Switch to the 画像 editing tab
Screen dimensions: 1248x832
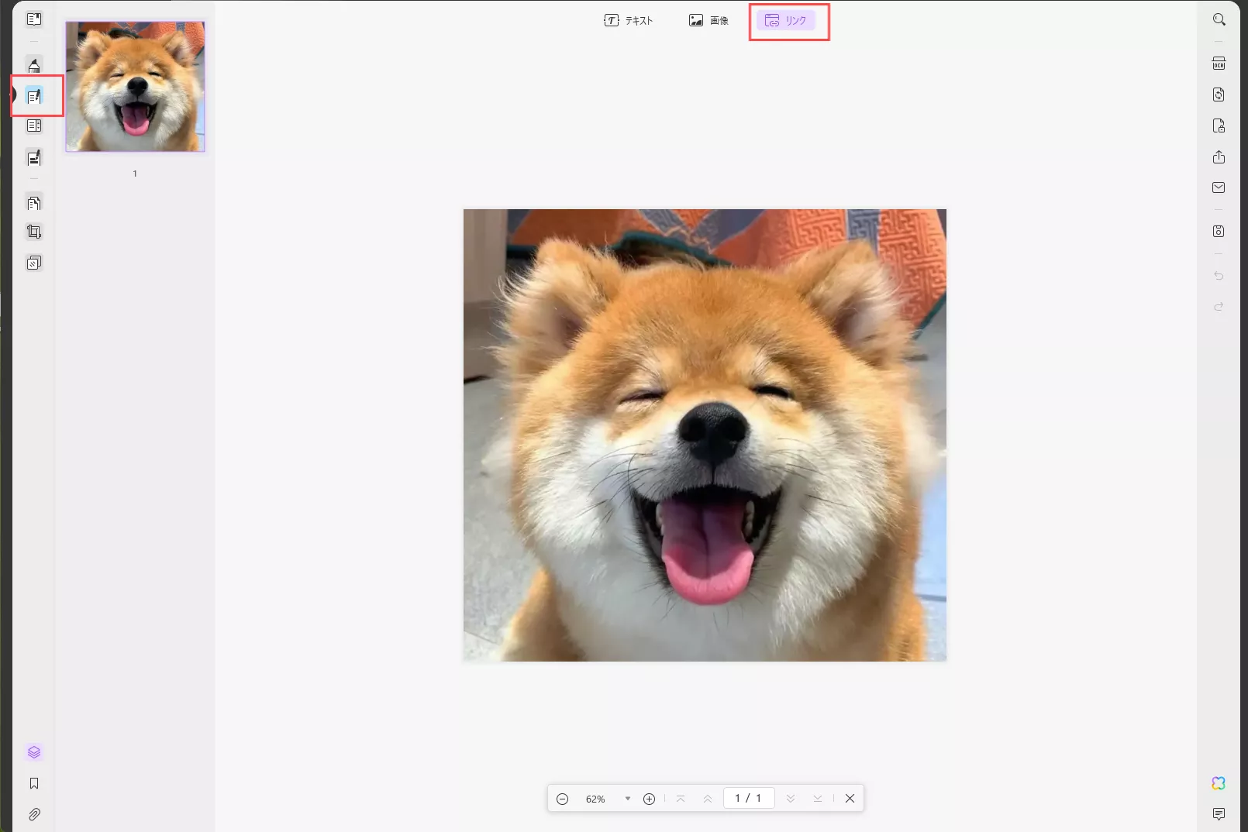coord(708,21)
